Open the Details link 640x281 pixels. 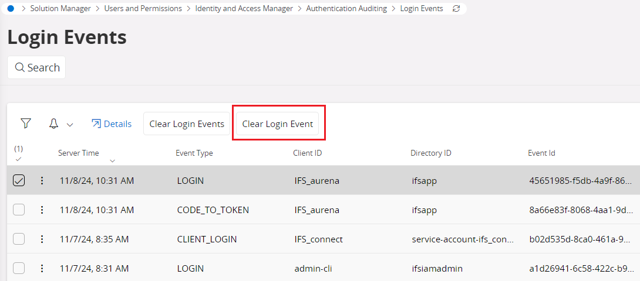(112, 124)
